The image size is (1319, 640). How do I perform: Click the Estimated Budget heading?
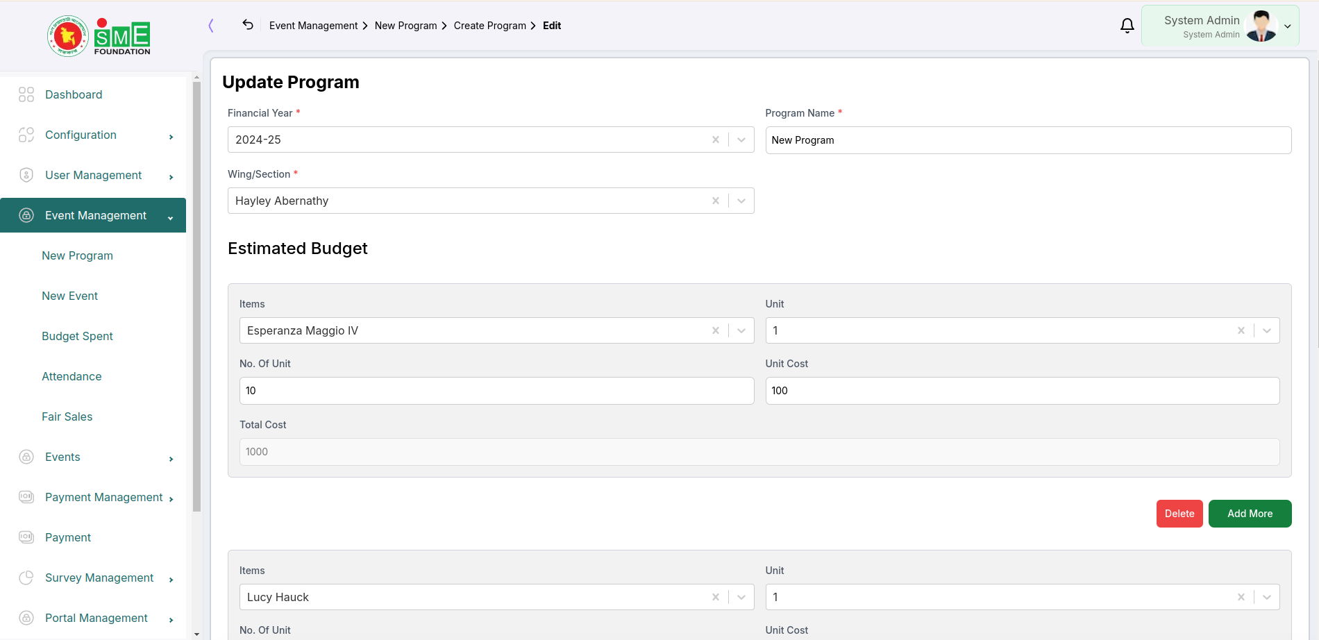point(297,249)
